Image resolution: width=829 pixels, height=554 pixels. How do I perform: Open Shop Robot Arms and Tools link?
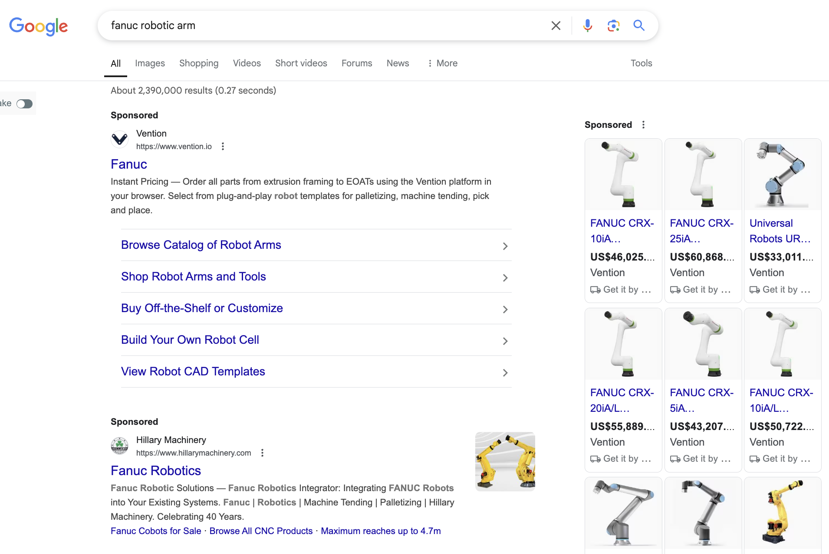tap(194, 277)
